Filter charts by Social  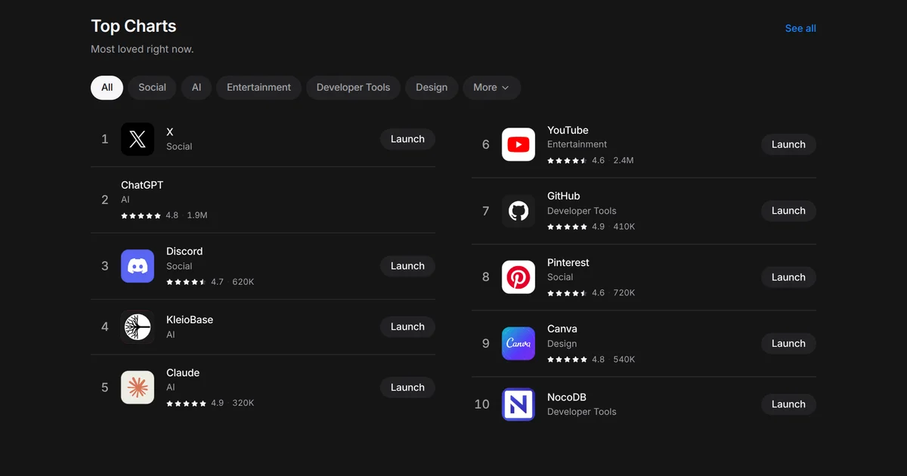click(x=152, y=88)
